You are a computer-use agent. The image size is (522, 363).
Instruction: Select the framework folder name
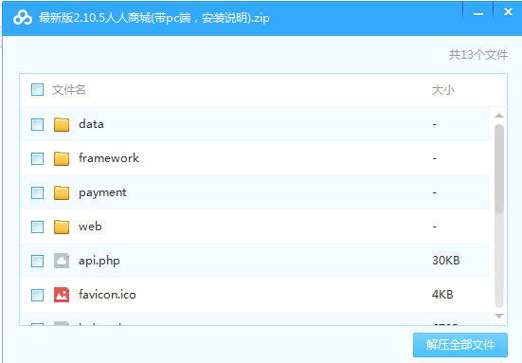click(109, 158)
